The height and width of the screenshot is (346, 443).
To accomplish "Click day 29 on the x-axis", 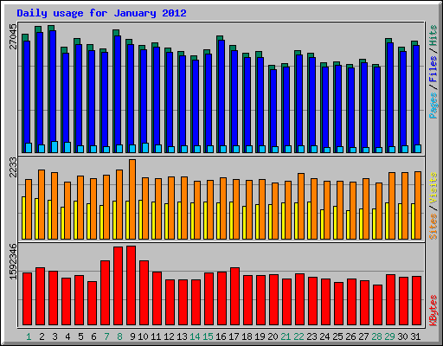I will pos(389,336).
